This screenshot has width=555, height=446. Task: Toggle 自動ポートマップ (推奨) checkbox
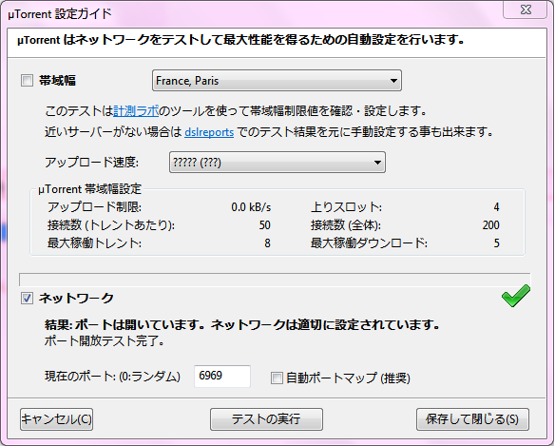tap(277, 378)
